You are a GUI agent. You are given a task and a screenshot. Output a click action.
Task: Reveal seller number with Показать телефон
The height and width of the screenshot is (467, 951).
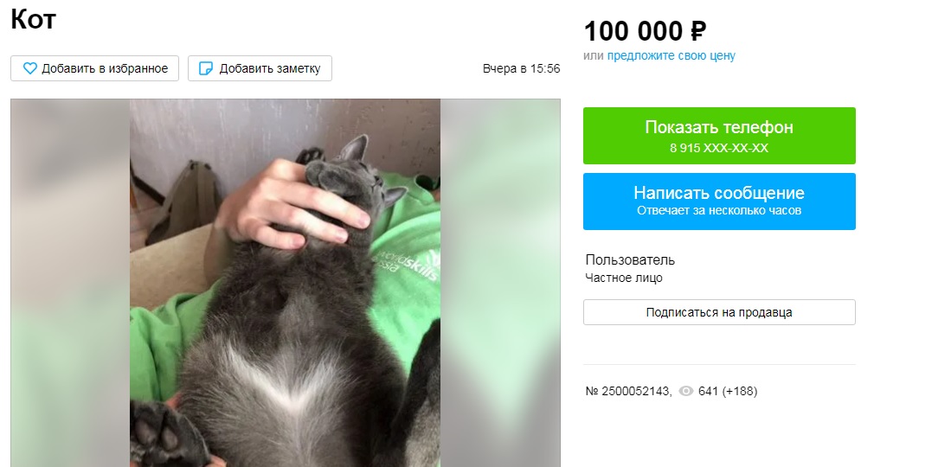[719, 136]
